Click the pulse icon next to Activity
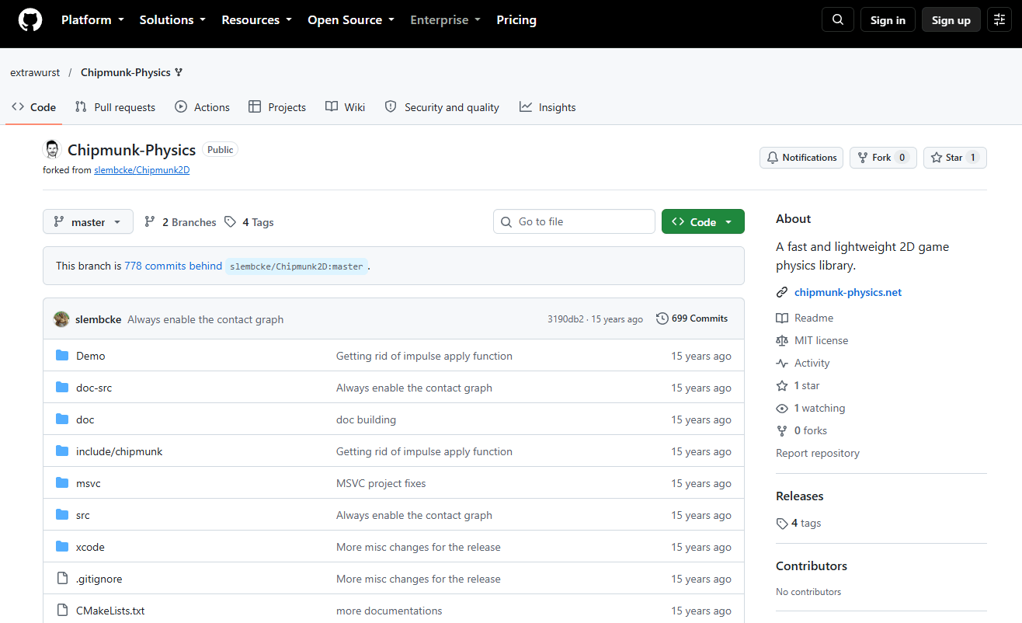Image resolution: width=1022 pixels, height=623 pixels. coord(782,363)
